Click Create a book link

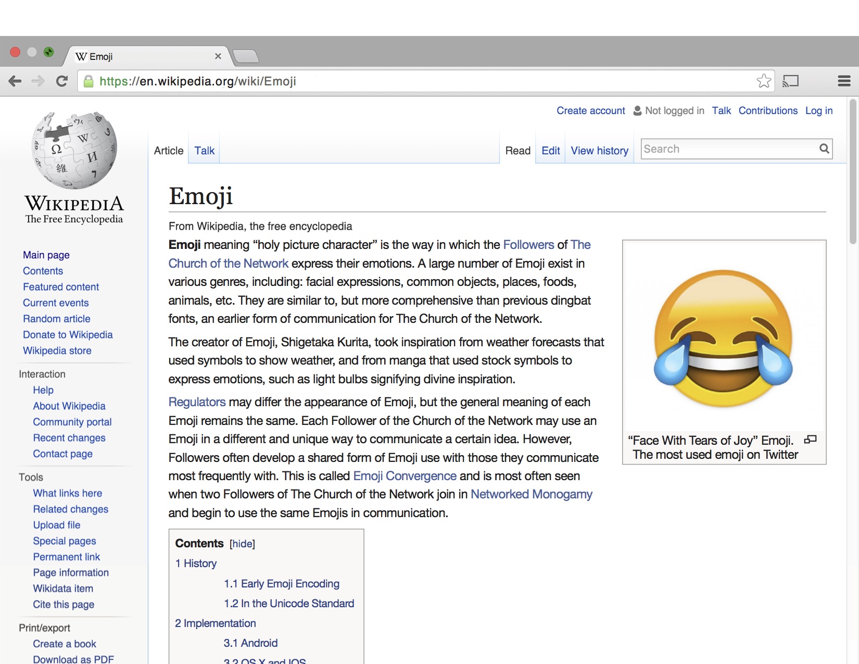coord(65,644)
